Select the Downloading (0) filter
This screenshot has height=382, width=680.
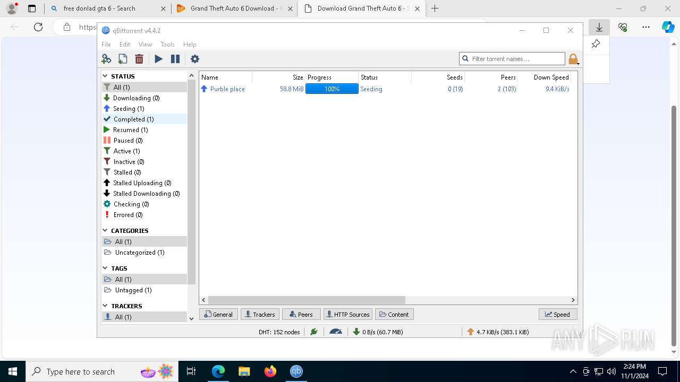pyautogui.click(x=144, y=98)
